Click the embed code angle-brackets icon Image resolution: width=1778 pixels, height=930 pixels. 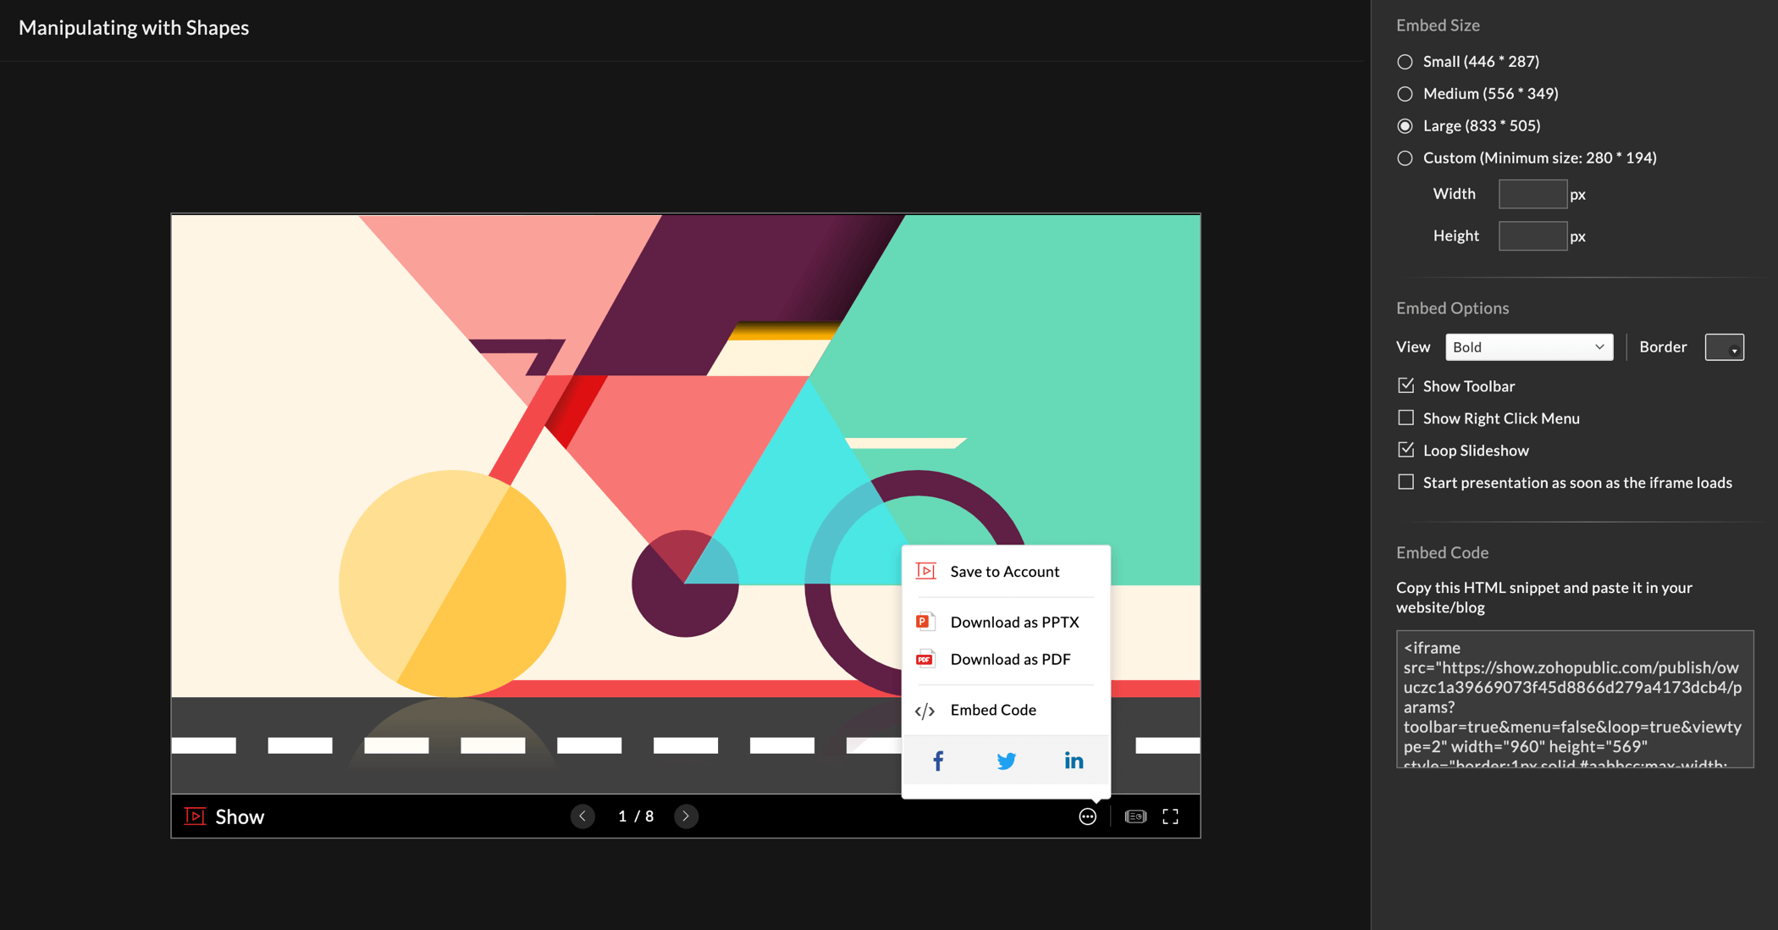pyautogui.click(x=925, y=710)
